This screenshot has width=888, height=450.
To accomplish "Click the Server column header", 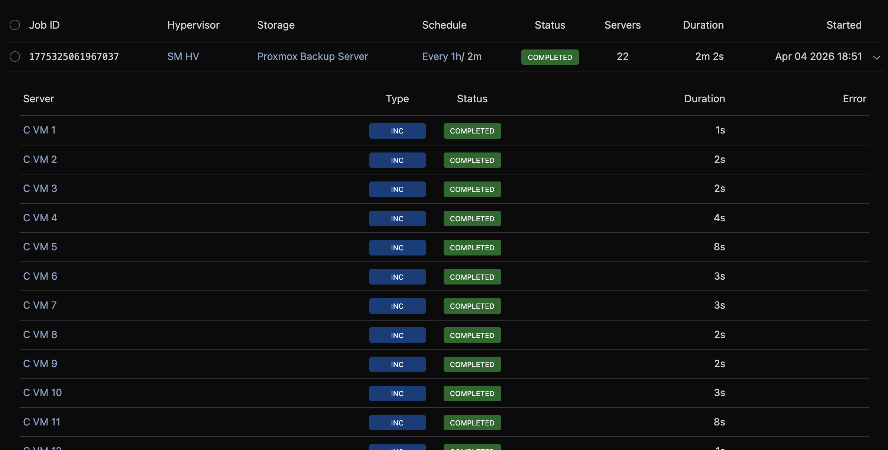I will pos(39,99).
